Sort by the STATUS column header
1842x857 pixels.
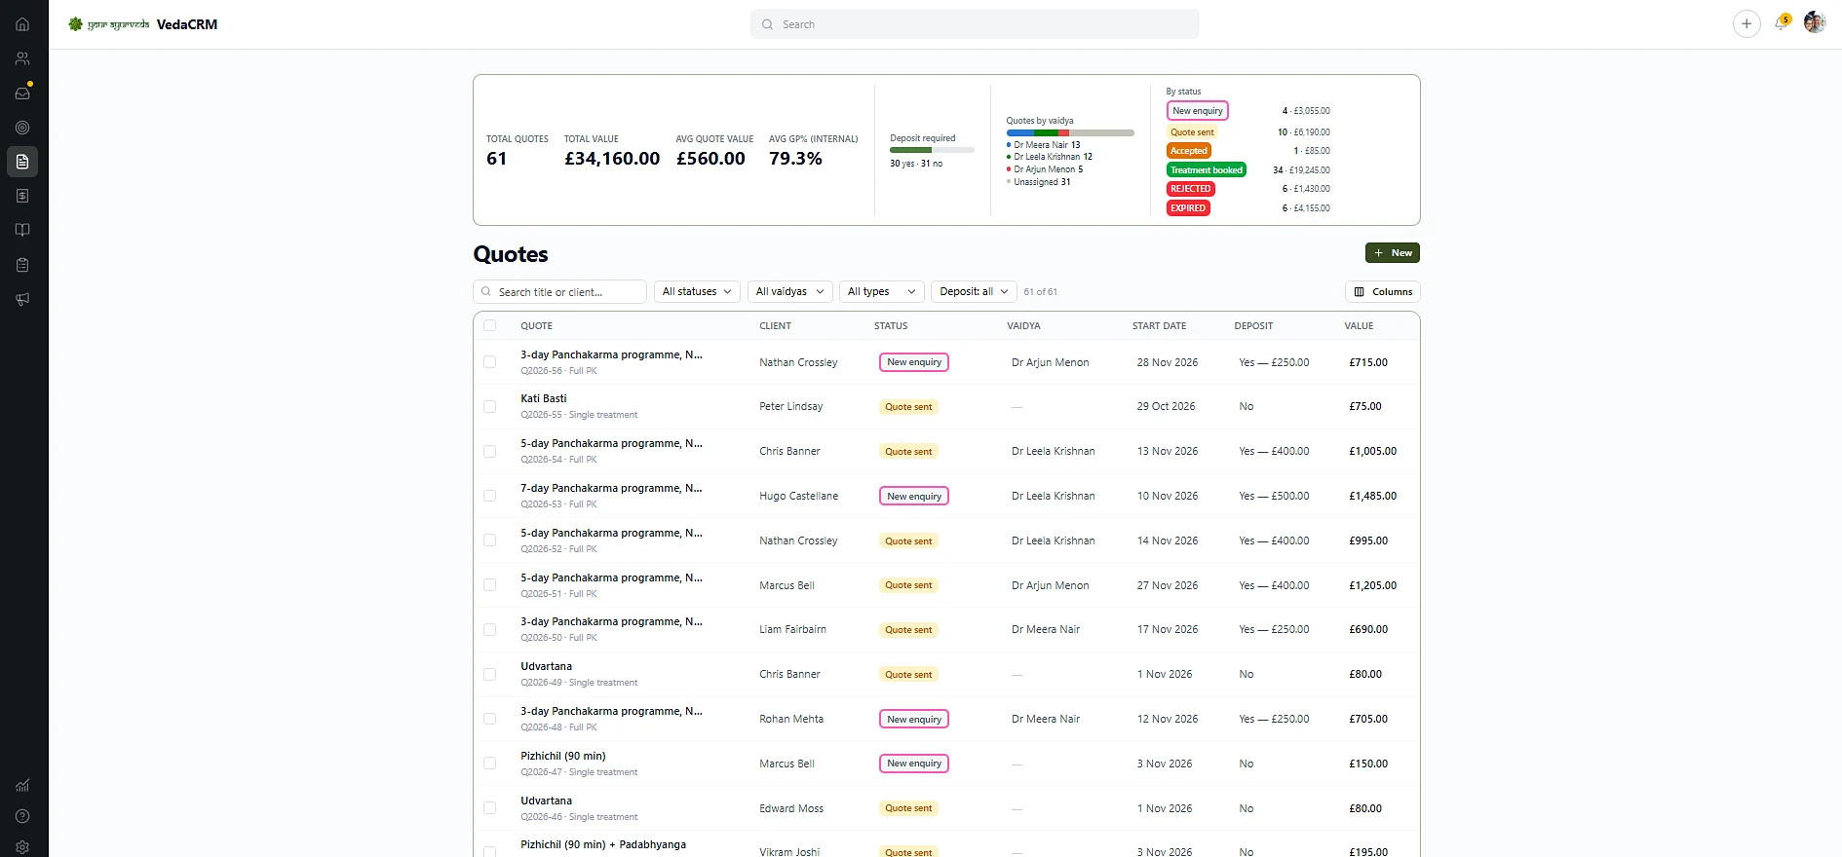coord(891,326)
